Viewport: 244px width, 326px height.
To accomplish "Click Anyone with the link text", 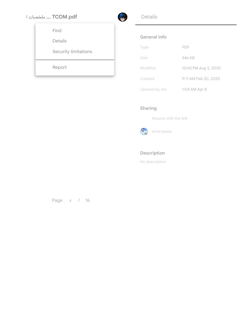I will tap(170, 118).
